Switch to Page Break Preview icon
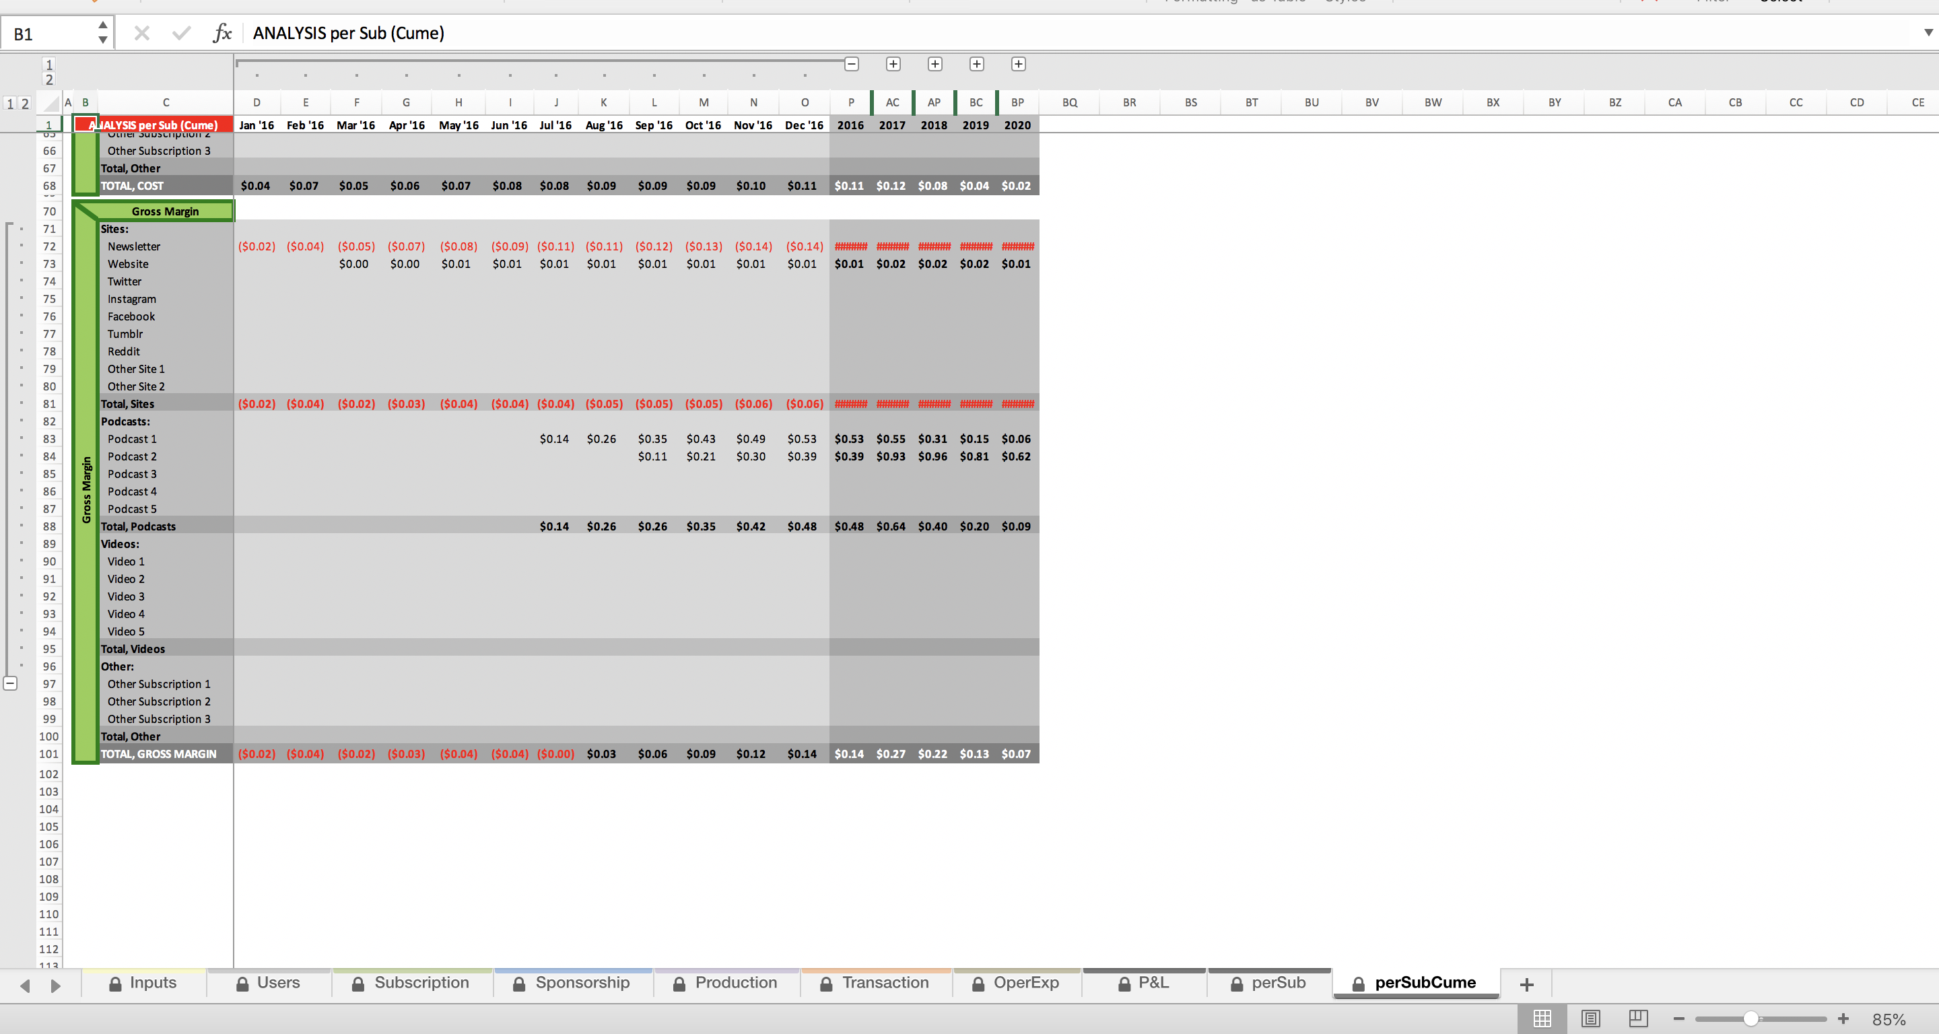Screen dimensions: 1939x1034 pos(1638,1019)
